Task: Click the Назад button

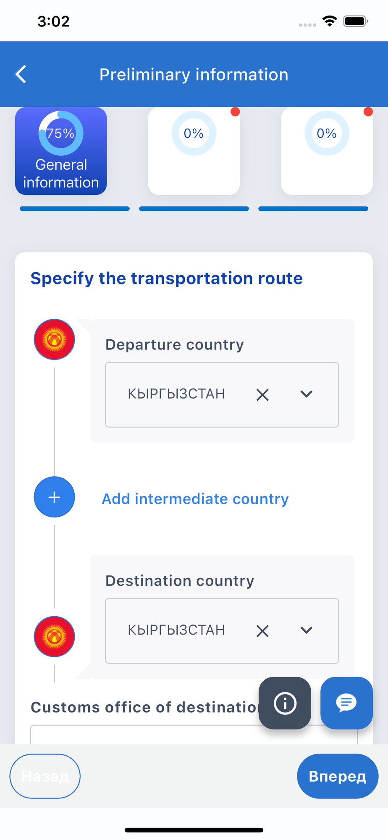Action: point(45,776)
